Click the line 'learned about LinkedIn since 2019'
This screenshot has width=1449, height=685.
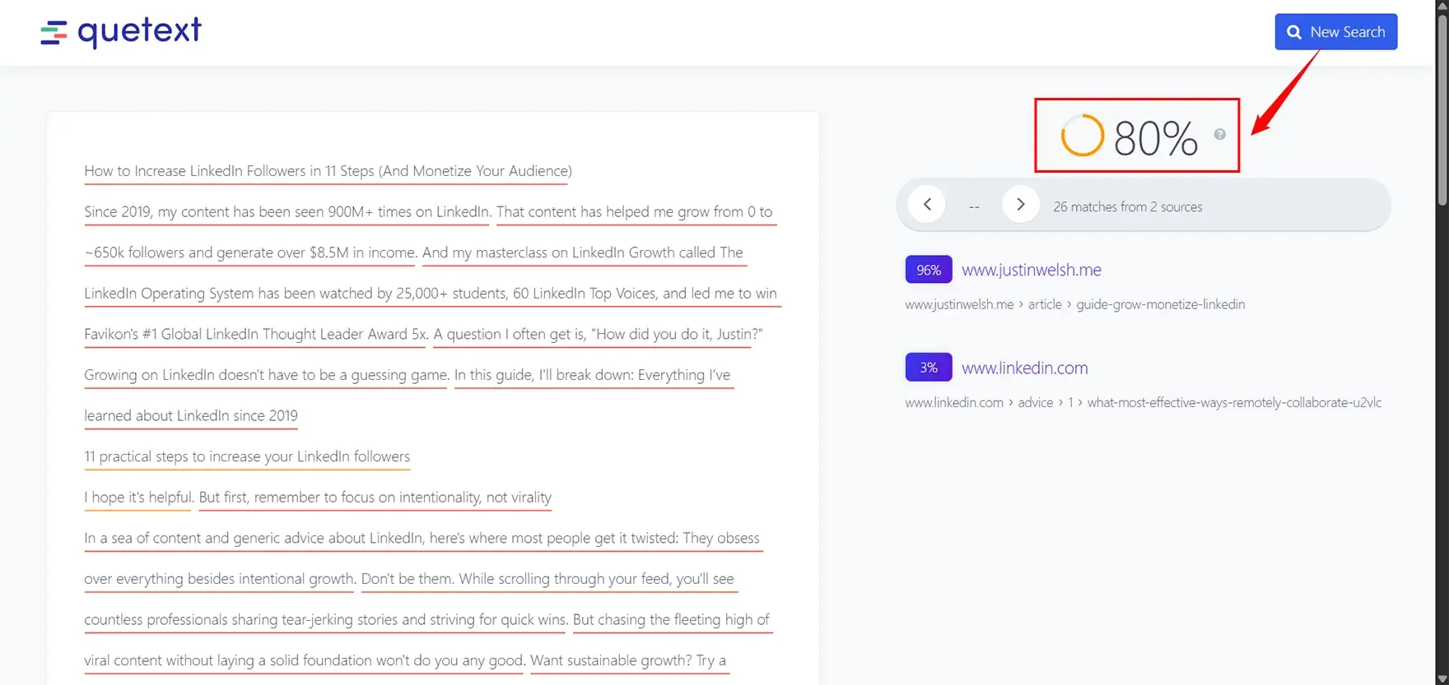click(x=191, y=416)
